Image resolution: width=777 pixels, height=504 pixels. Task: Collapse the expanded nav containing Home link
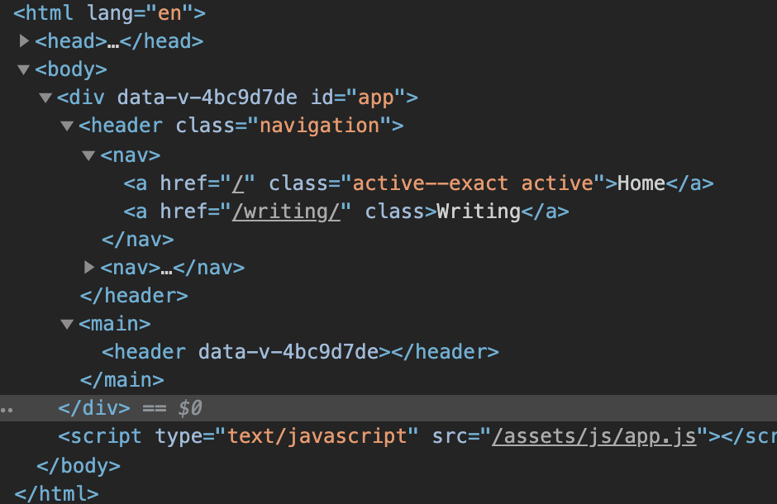(x=89, y=155)
